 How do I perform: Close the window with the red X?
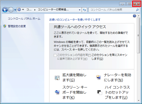[x=137, y=4]
